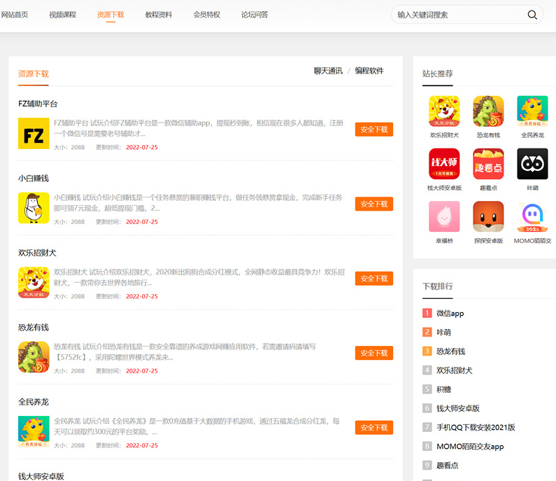
Task: Open the 欢乐招财犬 icon in download list
Action: 34,283
